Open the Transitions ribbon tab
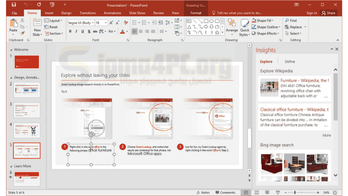 88,13
